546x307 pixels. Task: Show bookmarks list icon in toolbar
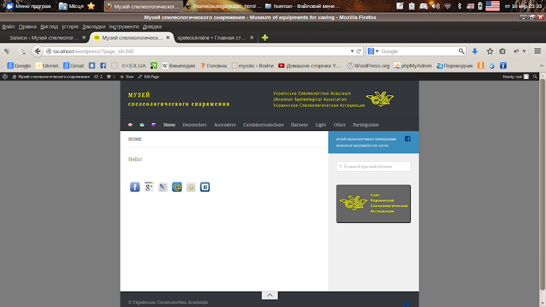[x=503, y=51]
